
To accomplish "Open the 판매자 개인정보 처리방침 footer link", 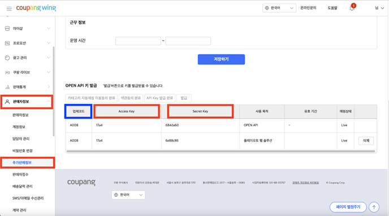I will [x=305, y=183].
